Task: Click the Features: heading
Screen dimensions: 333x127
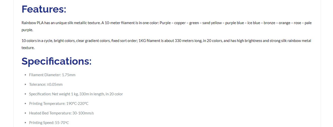Action: pyautogui.click(x=44, y=9)
